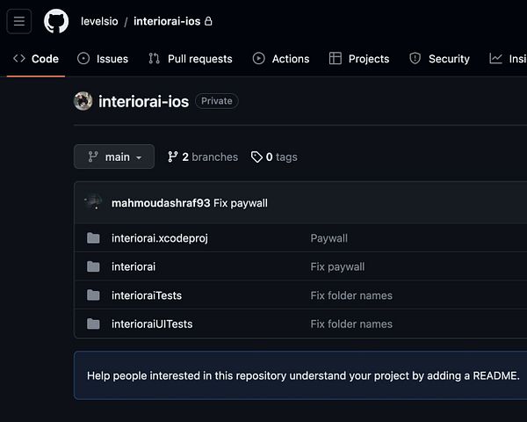Click mahmoudashraf93's commit avatar
Viewport: 527px width, 422px height.
click(x=93, y=202)
